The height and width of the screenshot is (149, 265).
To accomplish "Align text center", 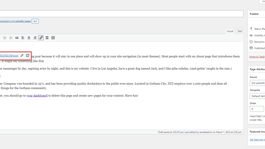I will pyautogui.click(x=29, y=38).
